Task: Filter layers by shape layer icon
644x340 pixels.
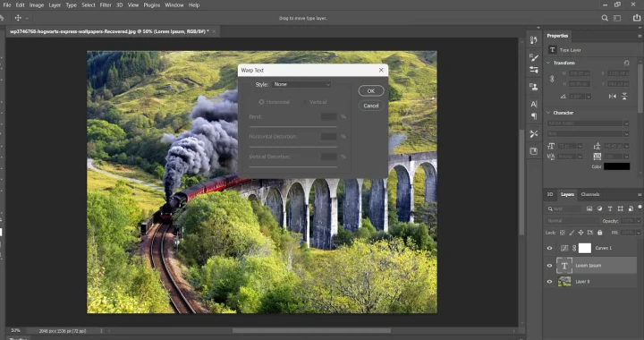Action: [620, 208]
